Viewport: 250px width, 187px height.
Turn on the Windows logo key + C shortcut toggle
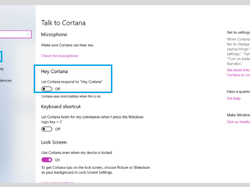47,129
